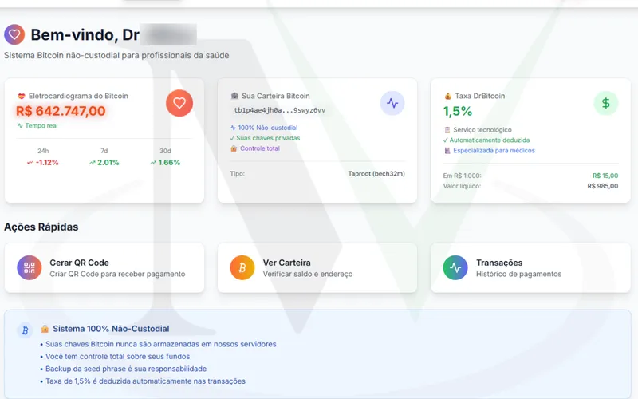Viewport: 638px width, 399px height.
Task: Click the 100% Não-custodial label
Action: pos(268,128)
